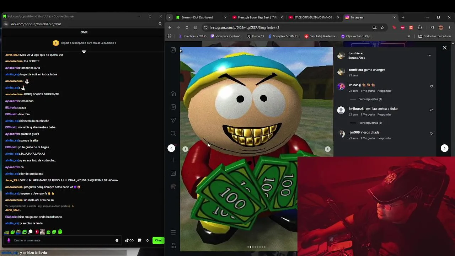The image size is (455, 256).
Task: Go to previous Instagram post
Action: click(171, 148)
